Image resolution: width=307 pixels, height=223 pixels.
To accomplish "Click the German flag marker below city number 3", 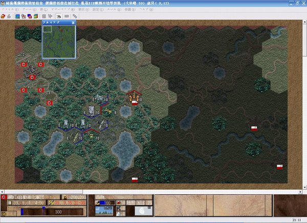I will (x=49, y=103).
